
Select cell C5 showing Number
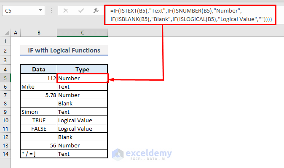83,78
